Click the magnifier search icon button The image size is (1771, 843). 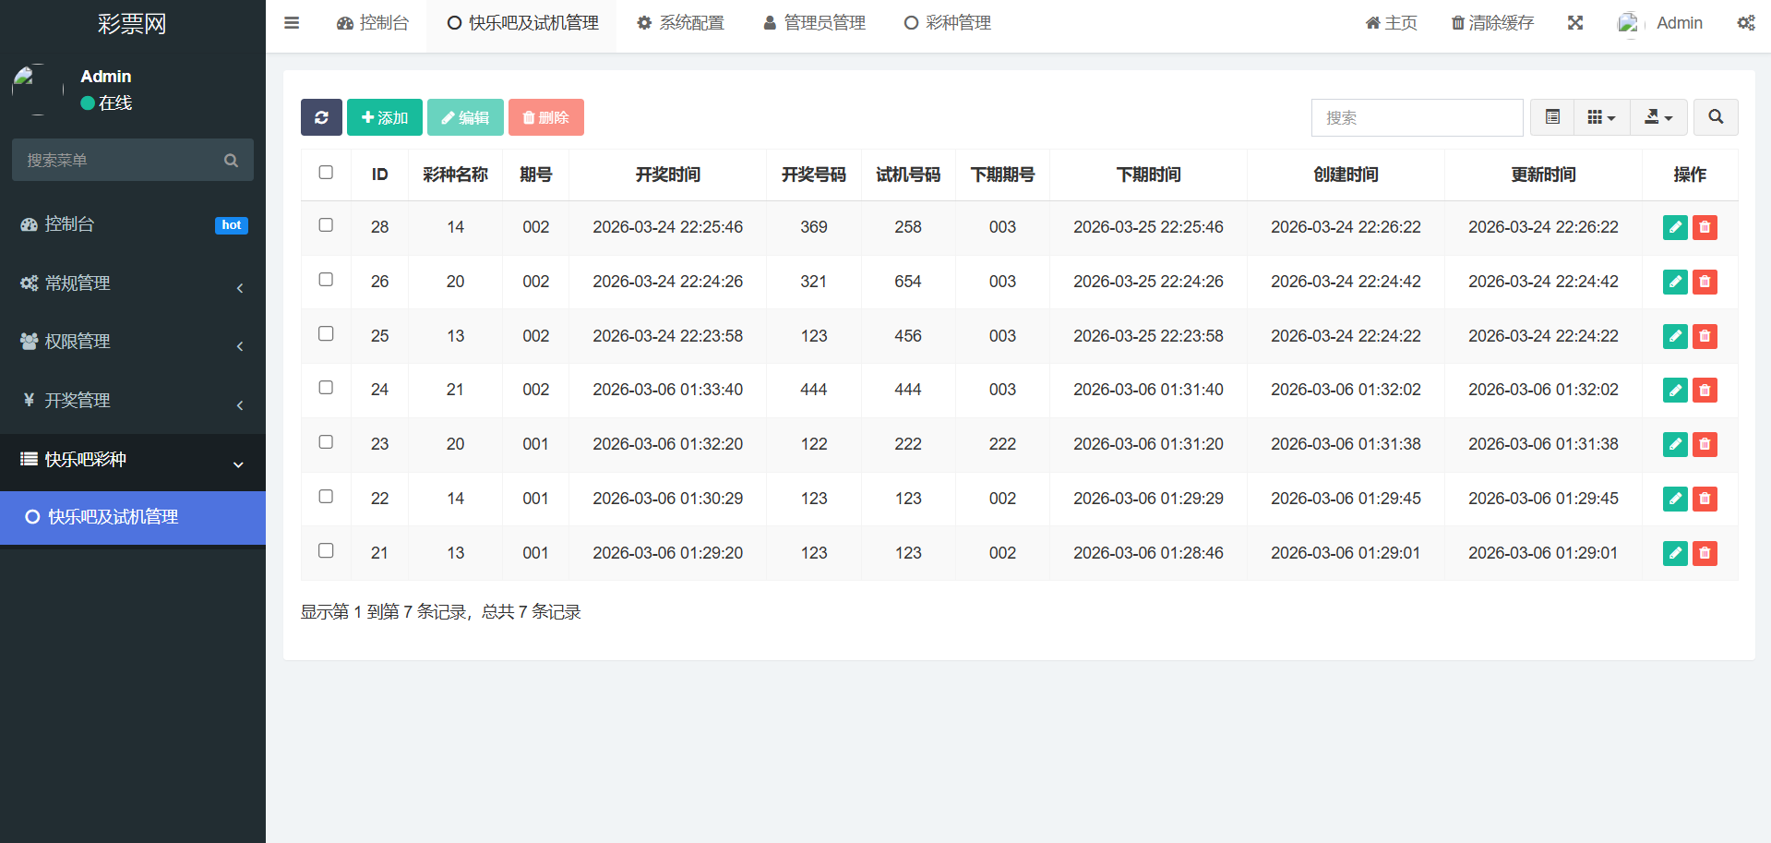[x=1716, y=117]
